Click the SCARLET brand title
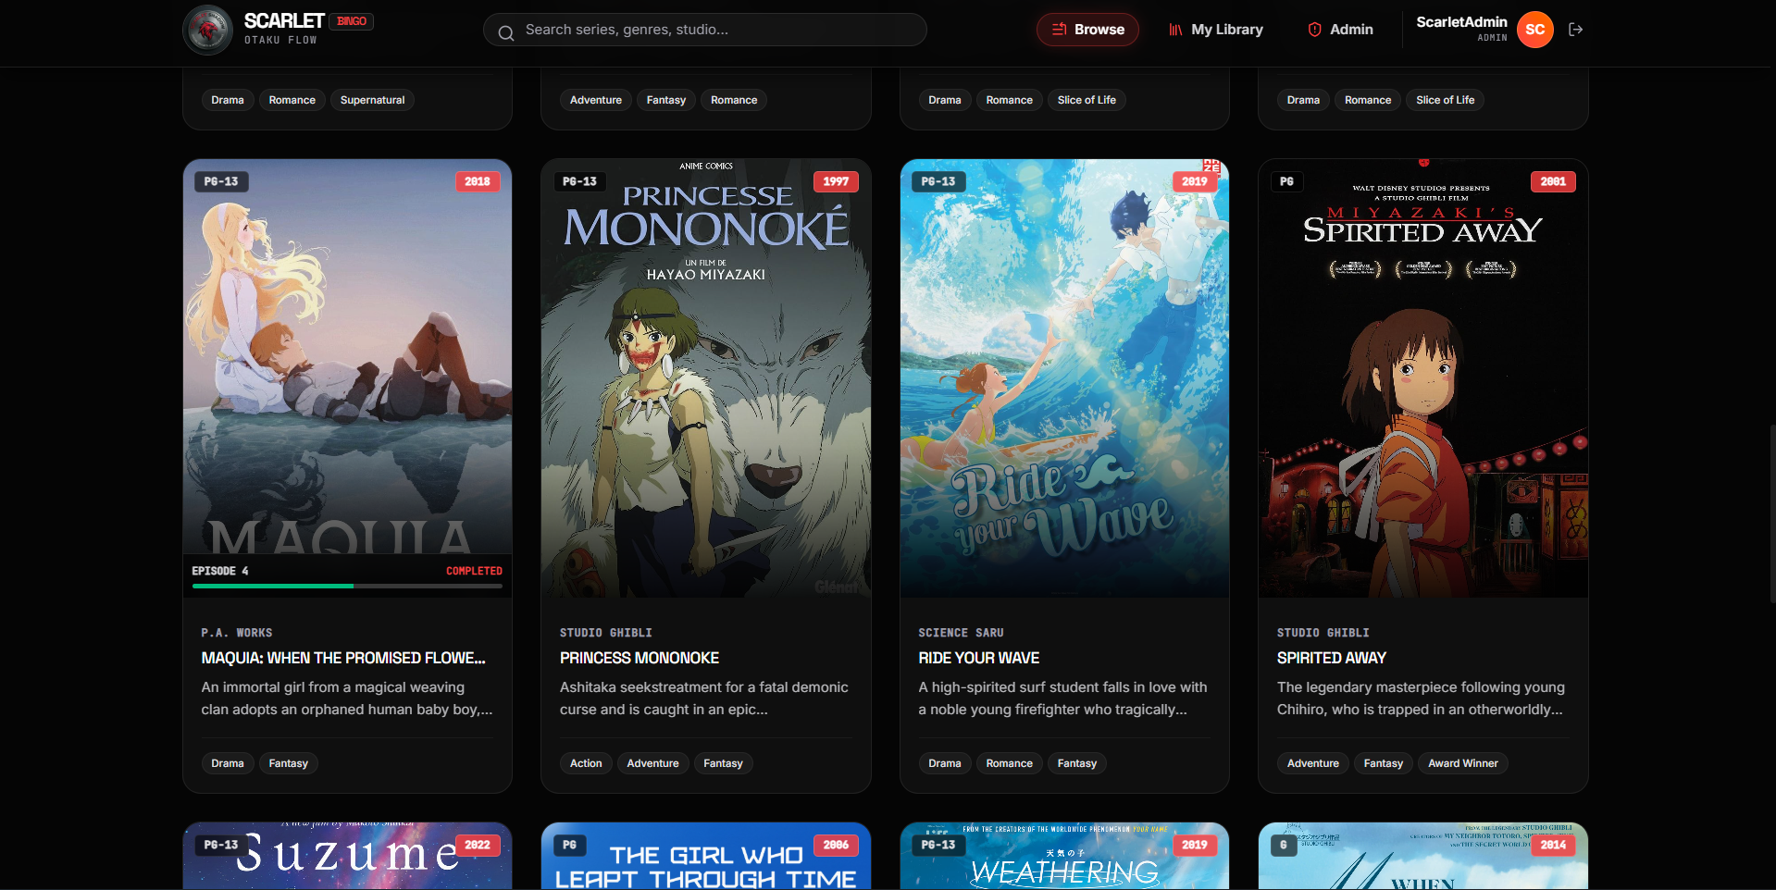This screenshot has height=890, width=1776. point(284,20)
